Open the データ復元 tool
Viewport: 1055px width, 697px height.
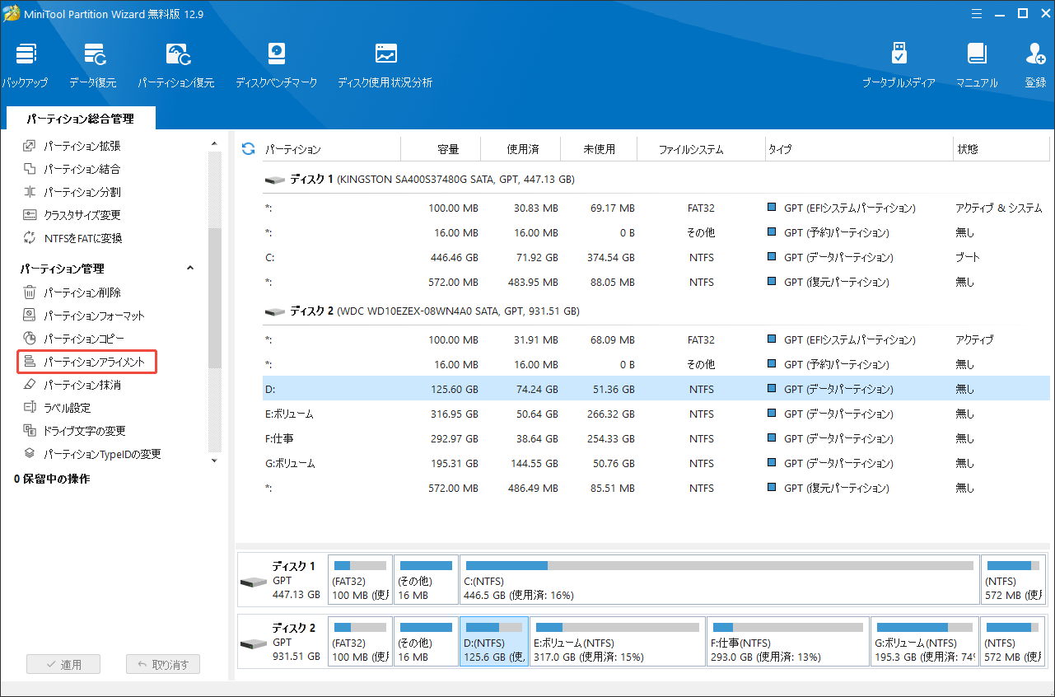pyautogui.click(x=93, y=64)
